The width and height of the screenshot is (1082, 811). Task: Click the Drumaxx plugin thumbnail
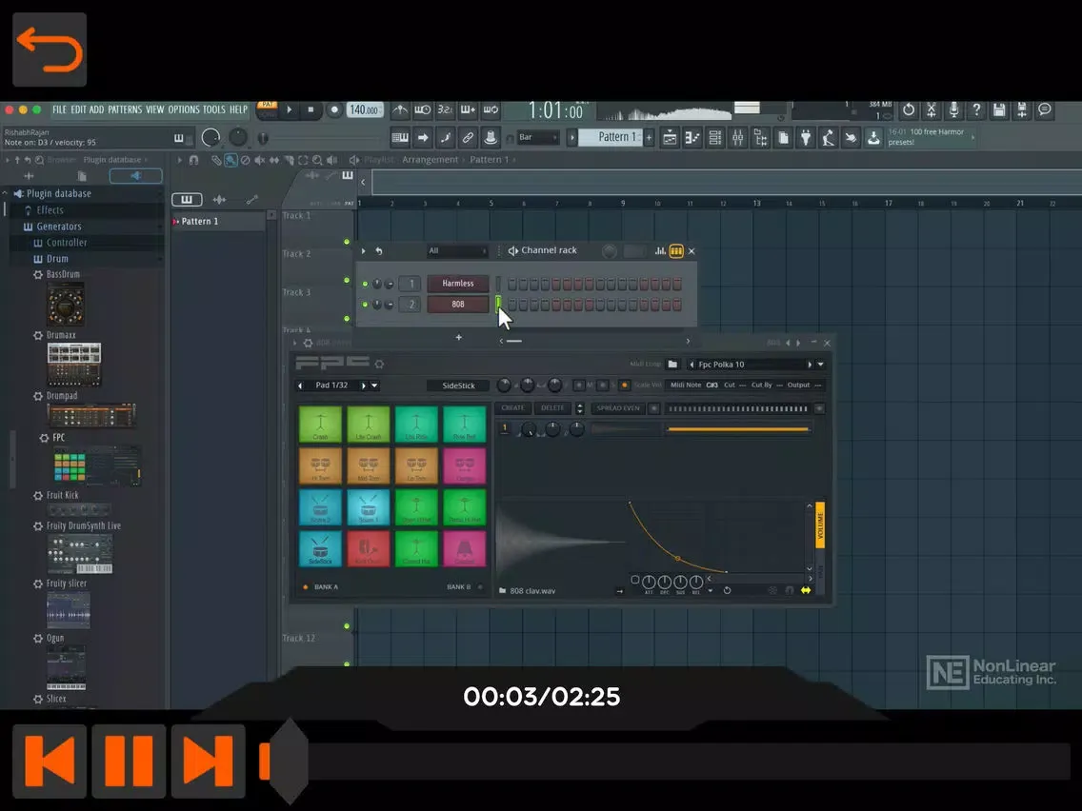74,365
